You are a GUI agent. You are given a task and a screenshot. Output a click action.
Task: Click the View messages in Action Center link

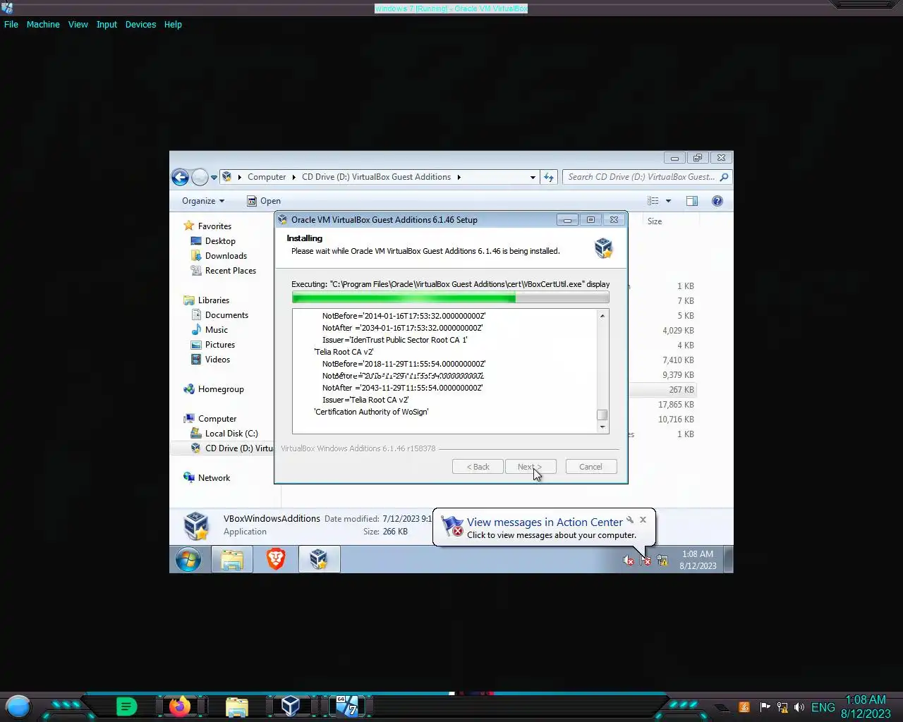pyautogui.click(x=545, y=522)
